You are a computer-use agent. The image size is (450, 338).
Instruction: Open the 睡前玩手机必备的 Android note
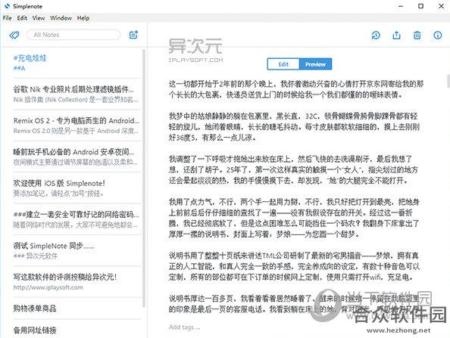(x=77, y=157)
